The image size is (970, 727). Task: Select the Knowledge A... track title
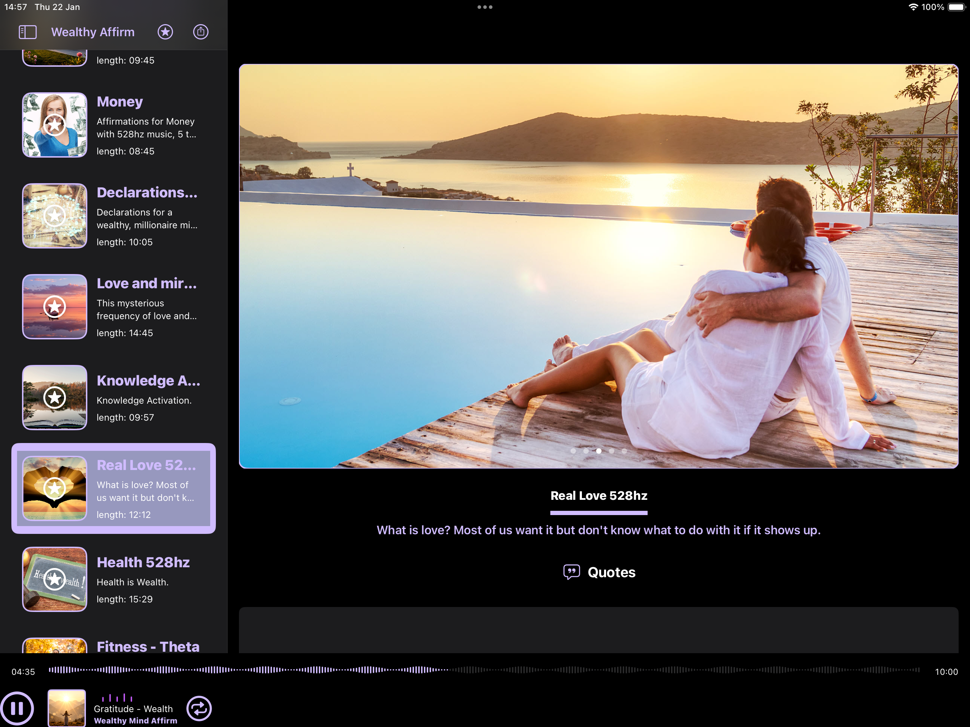tap(148, 381)
